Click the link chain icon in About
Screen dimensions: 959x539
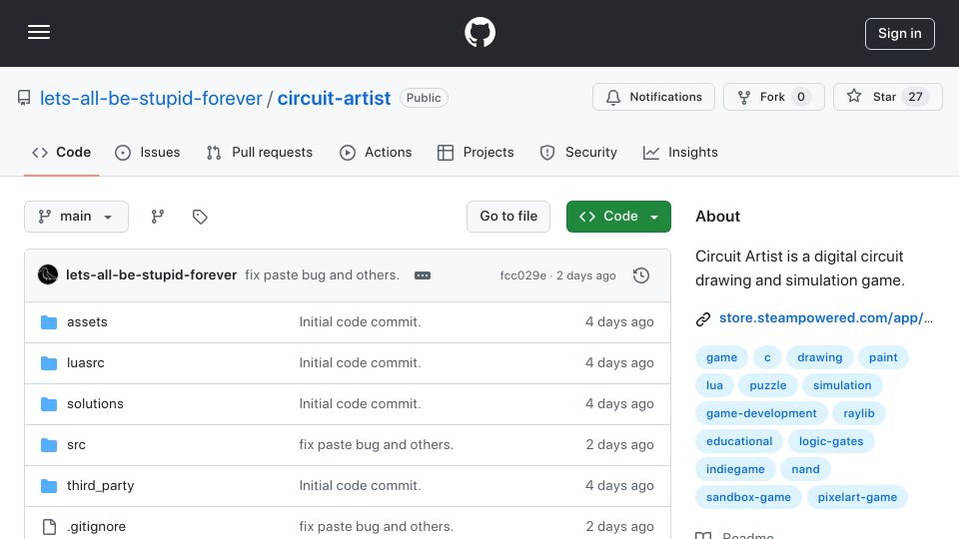[703, 318]
